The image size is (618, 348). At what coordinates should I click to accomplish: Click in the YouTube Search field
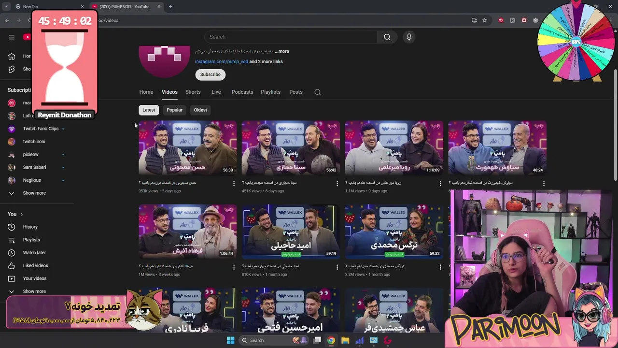point(291,37)
